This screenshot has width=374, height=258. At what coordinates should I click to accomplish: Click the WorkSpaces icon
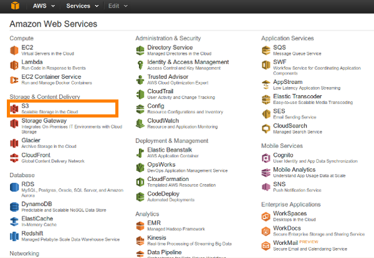click(x=266, y=216)
